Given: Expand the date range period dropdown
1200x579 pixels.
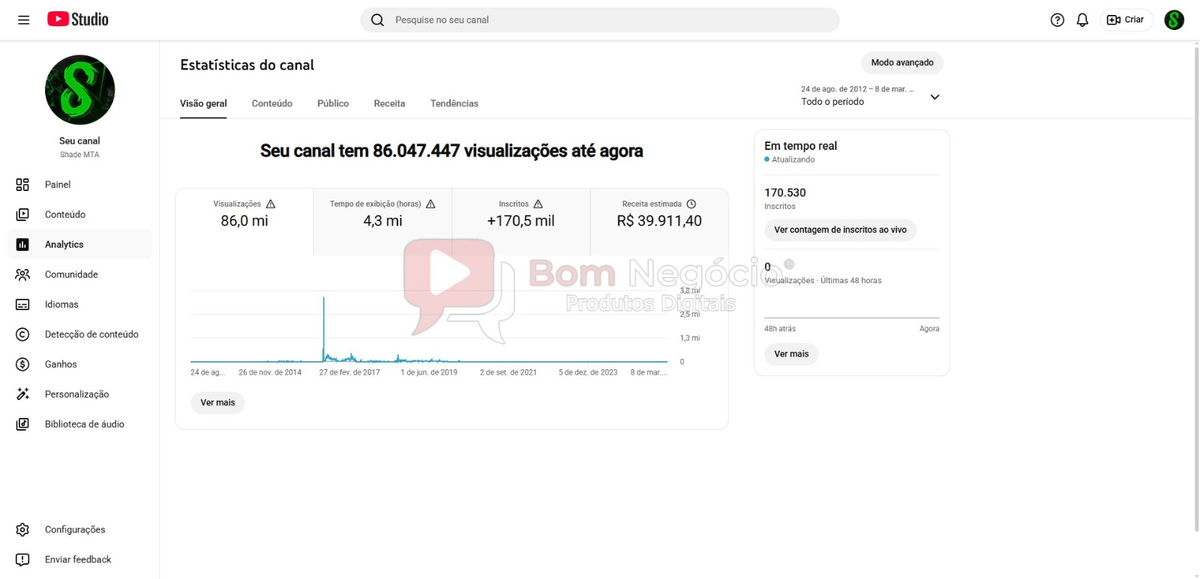Looking at the screenshot, I should point(934,97).
